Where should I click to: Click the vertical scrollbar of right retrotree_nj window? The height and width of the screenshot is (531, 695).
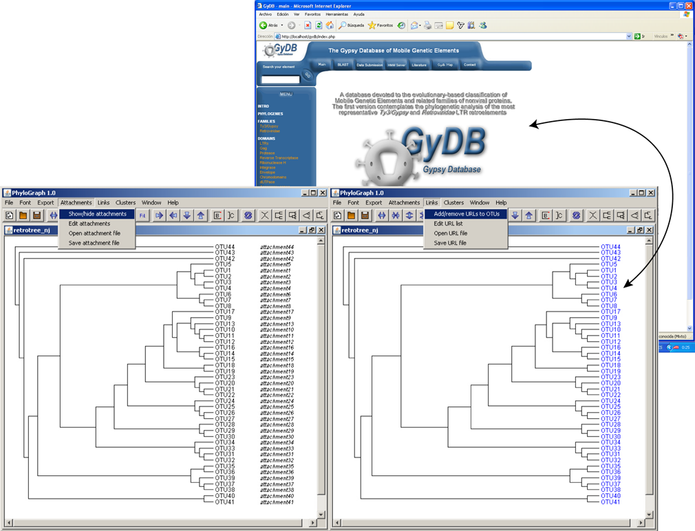click(x=649, y=378)
